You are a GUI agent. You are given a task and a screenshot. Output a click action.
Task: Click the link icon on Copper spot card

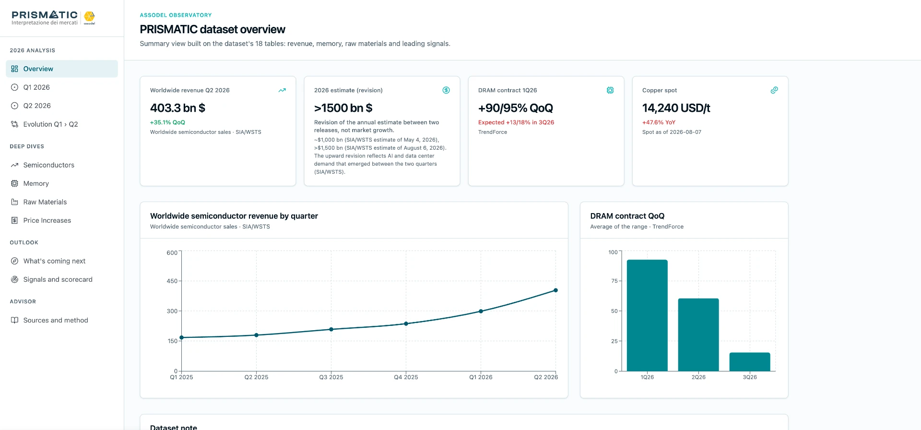[774, 90]
